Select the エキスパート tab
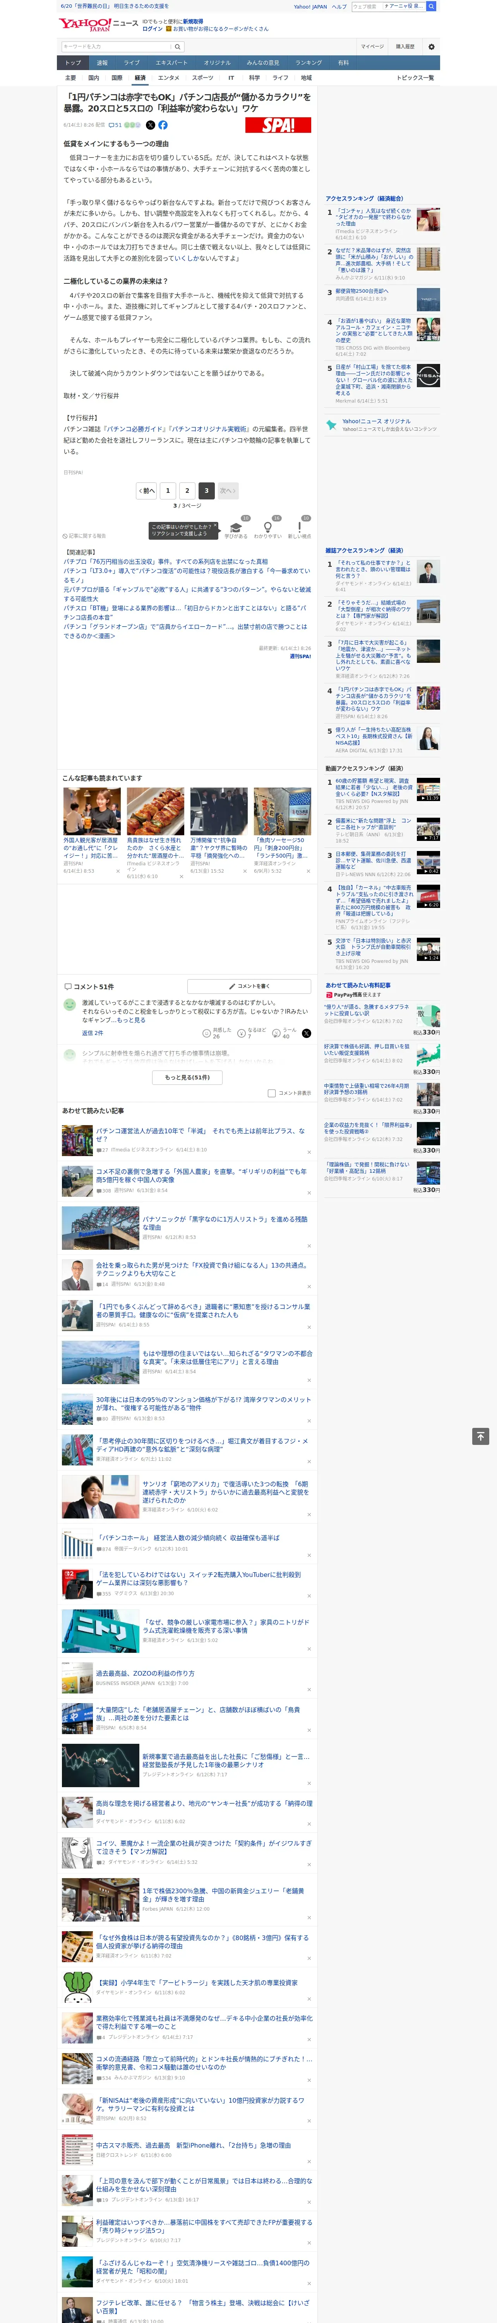The width and height of the screenshot is (497, 2323). pos(171,63)
